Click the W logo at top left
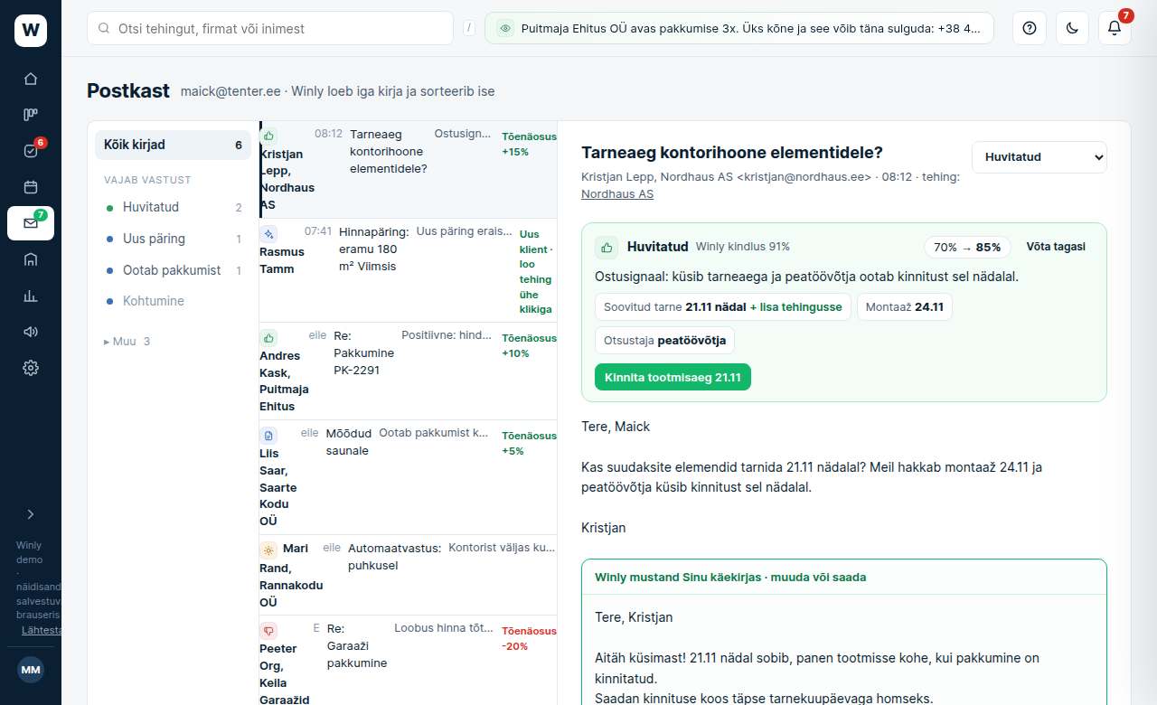Image resolution: width=1157 pixels, height=705 pixels. point(31,31)
